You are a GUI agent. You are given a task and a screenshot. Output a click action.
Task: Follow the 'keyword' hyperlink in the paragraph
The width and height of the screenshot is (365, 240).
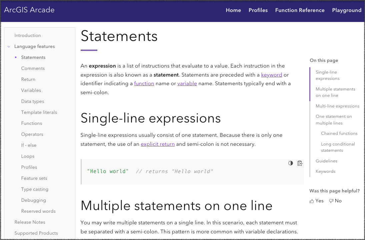(x=271, y=75)
